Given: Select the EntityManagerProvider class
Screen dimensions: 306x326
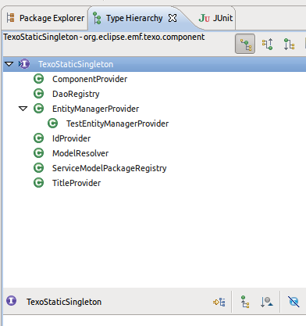Looking at the screenshot, I should [95, 109].
